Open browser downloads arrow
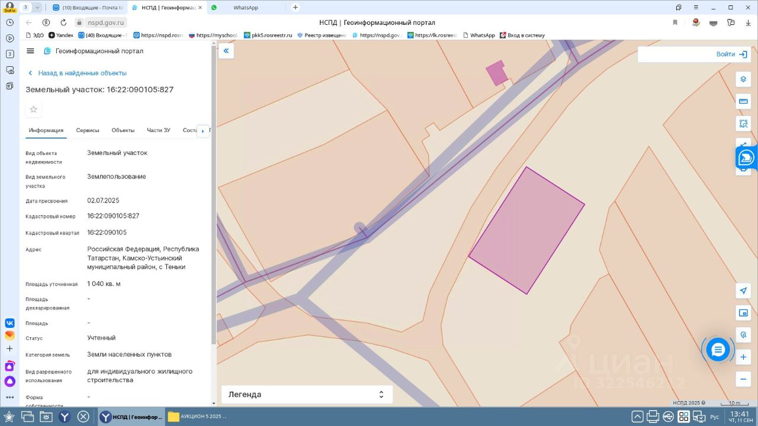This screenshot has width=758, height=426. point(749,22)
